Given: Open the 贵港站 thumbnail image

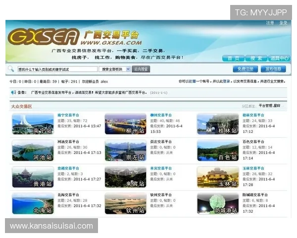Looking at the screenshot, I should 33,177.
